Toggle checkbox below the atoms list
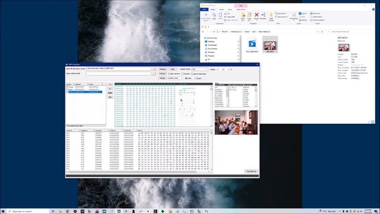The width and height of the screenshot is (380, 214). coord(67,126)
